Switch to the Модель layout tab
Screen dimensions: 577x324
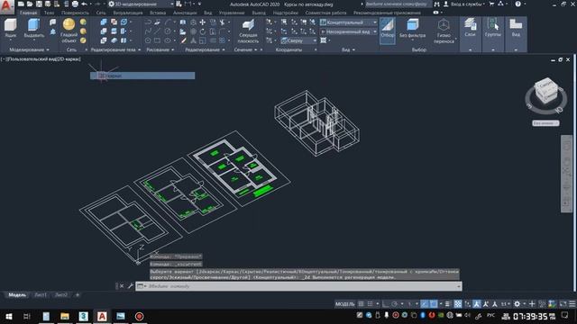[17, 295]
